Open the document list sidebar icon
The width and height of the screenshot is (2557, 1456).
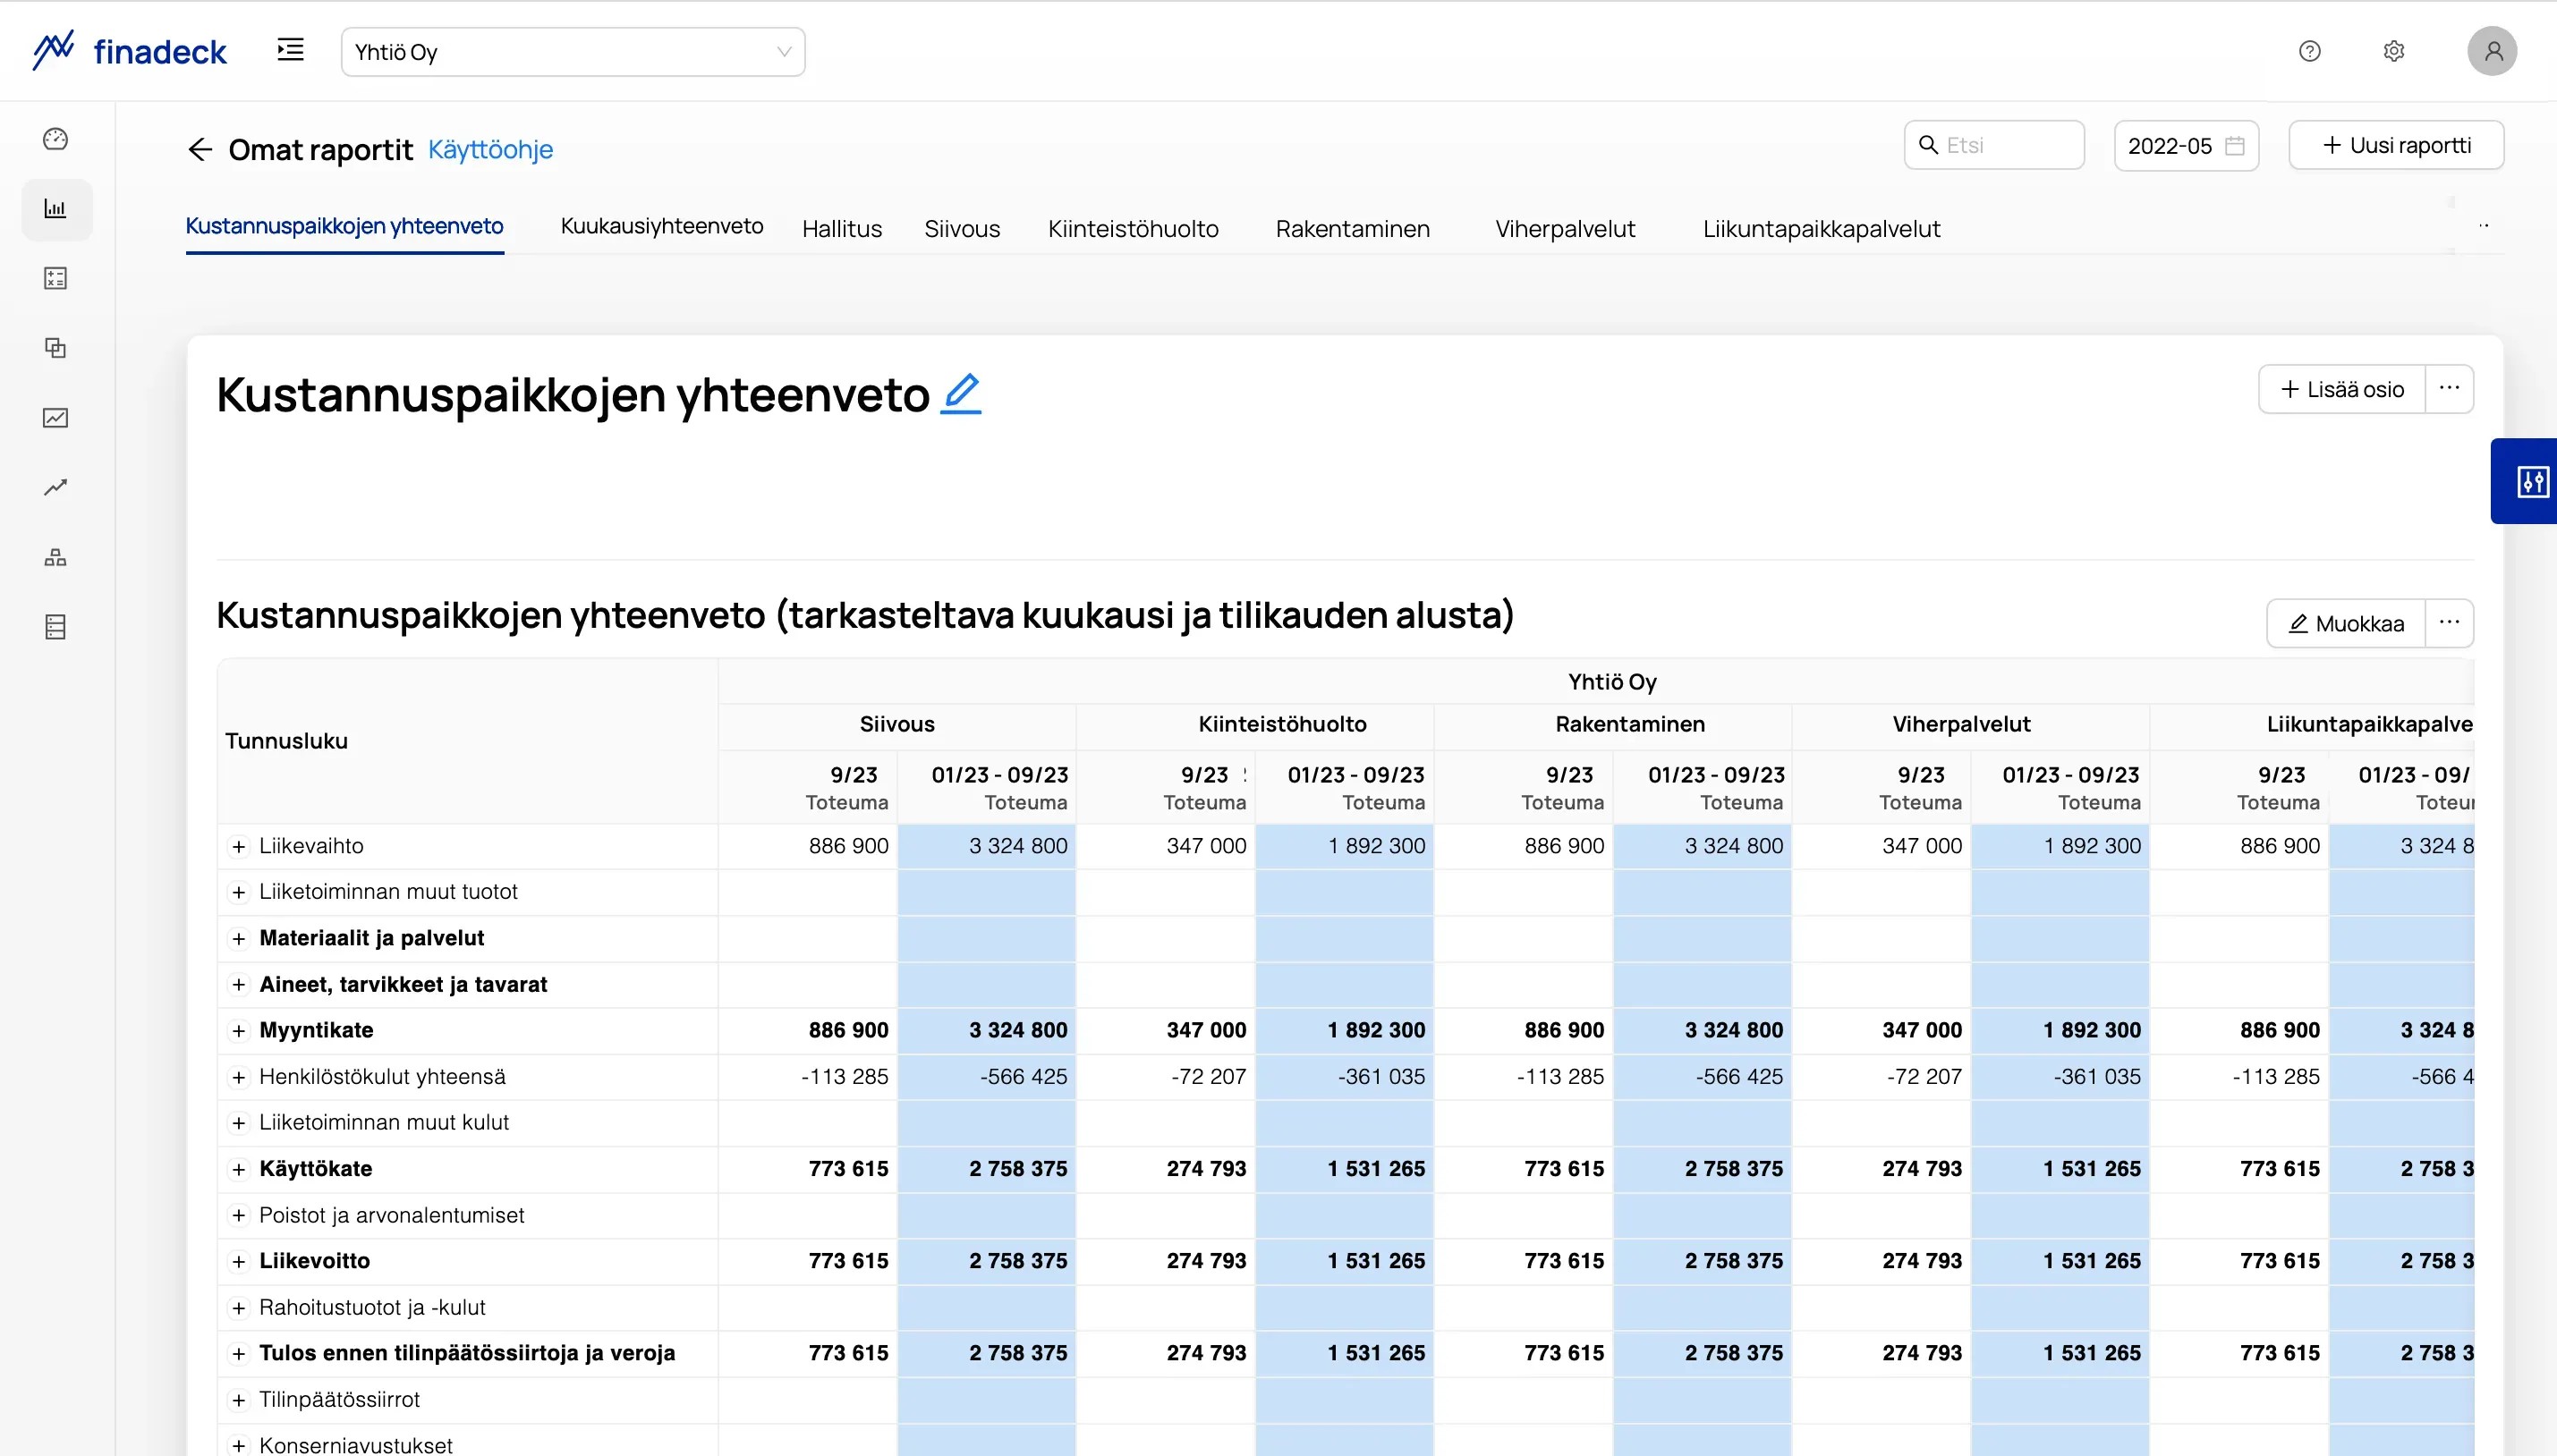point(56,627)
